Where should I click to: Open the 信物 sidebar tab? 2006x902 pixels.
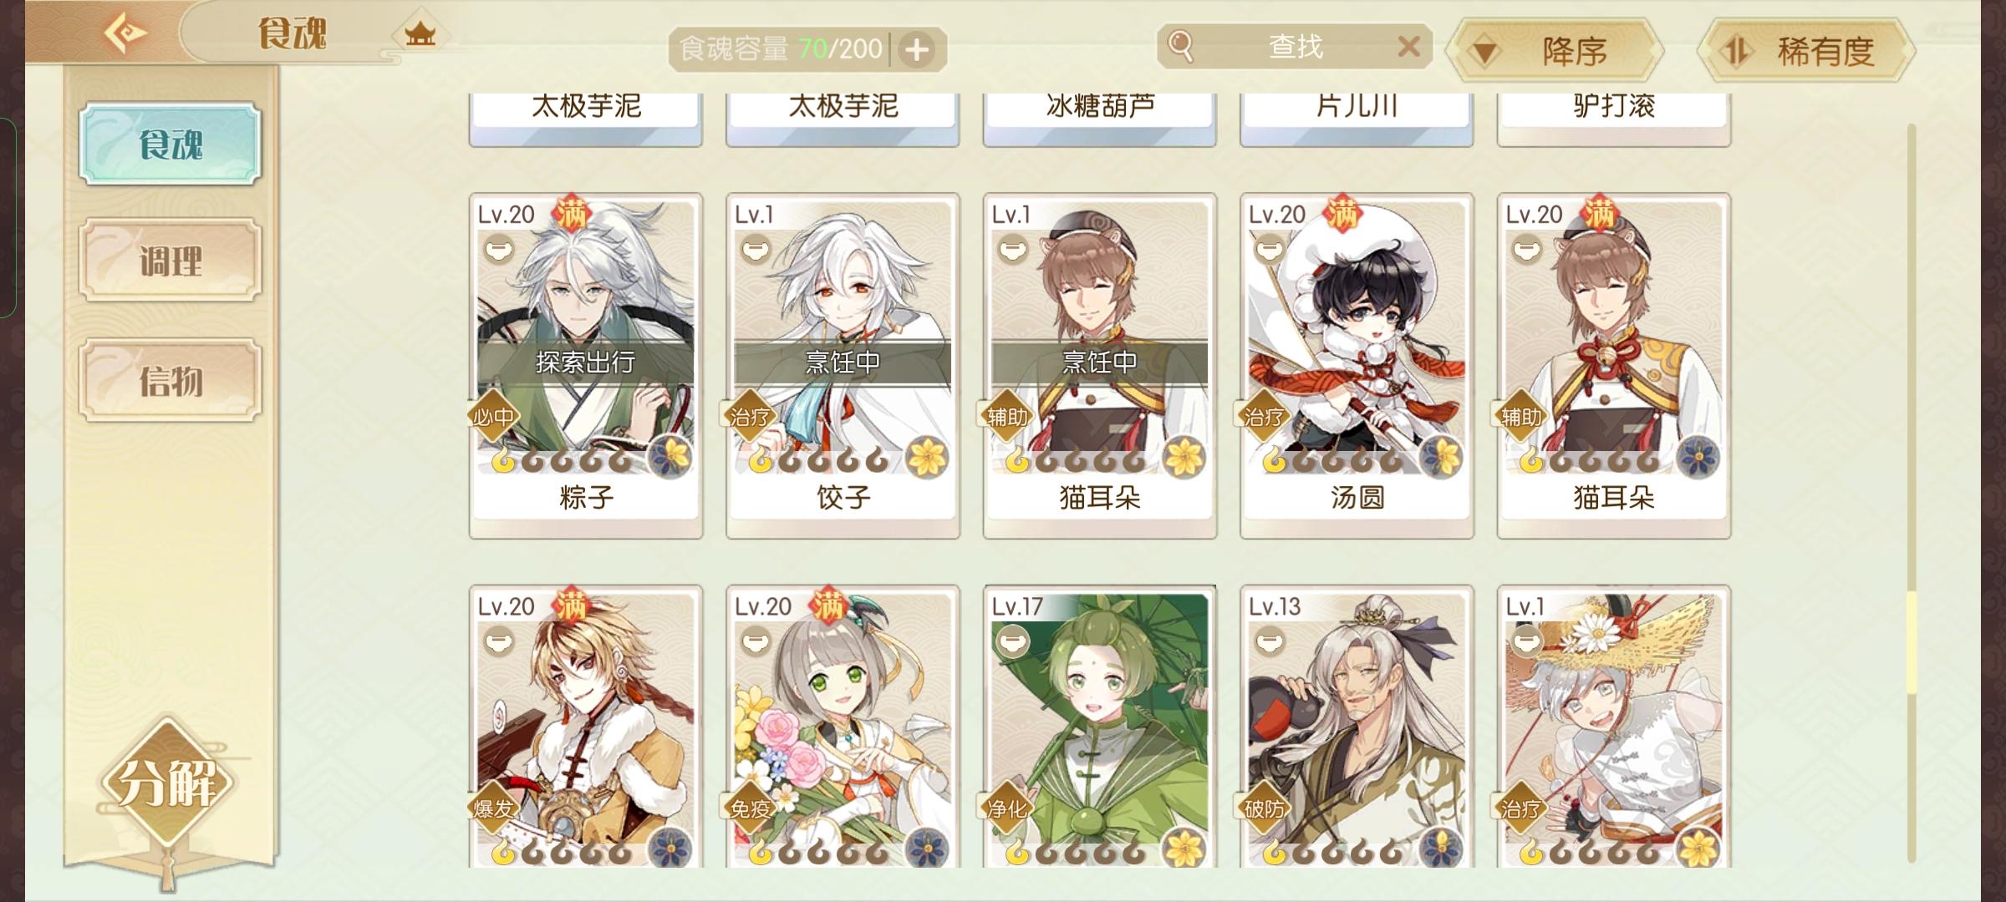171,380
